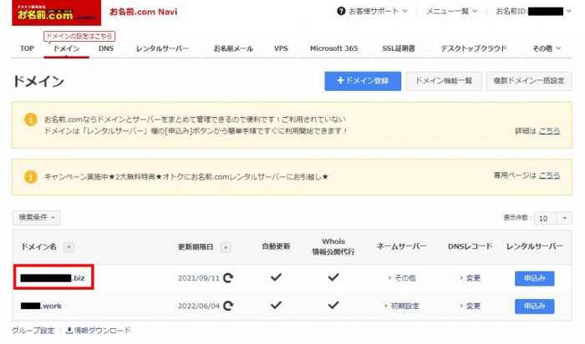Click the お名前.com Navi title

click(143, 12)
